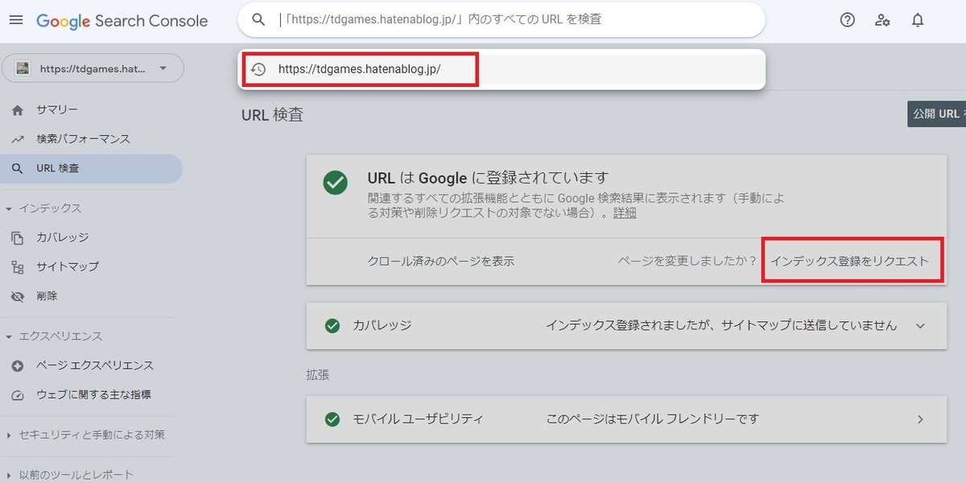Viewport: 966px width, 483px height.
Task: Expand 以前のツールとレポート section
Action: (x=70, y=475)
